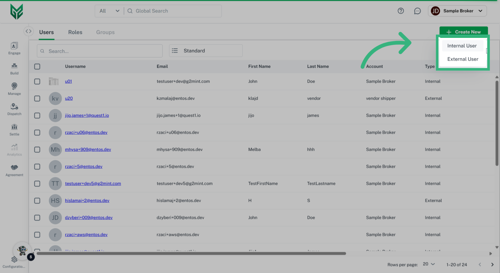This screenshot has height=273, width=500.
Task: Click the help question mark icon
Action: tap(401, 11)
